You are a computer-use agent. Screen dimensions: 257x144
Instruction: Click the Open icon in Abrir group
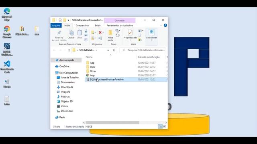coord(140,31)
